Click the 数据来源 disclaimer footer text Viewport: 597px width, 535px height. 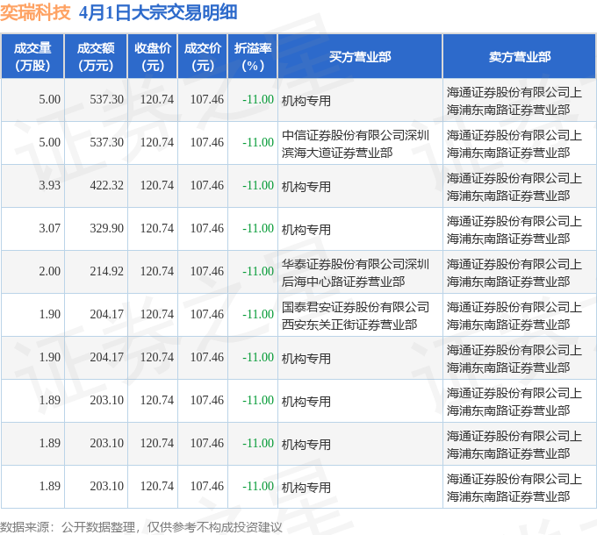(x=141, y=527)
